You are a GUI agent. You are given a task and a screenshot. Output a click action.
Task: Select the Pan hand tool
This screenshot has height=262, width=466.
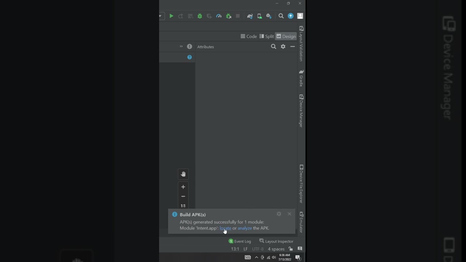[183, 174]
